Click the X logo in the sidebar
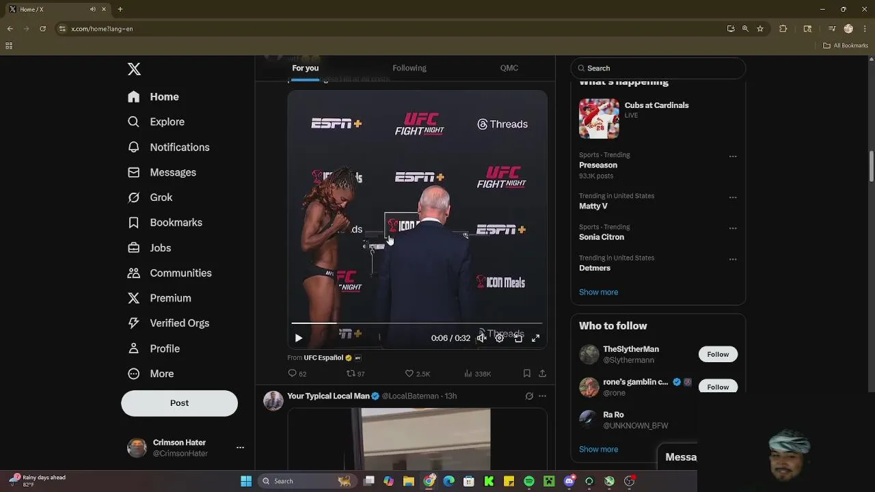 pos(134,69)
